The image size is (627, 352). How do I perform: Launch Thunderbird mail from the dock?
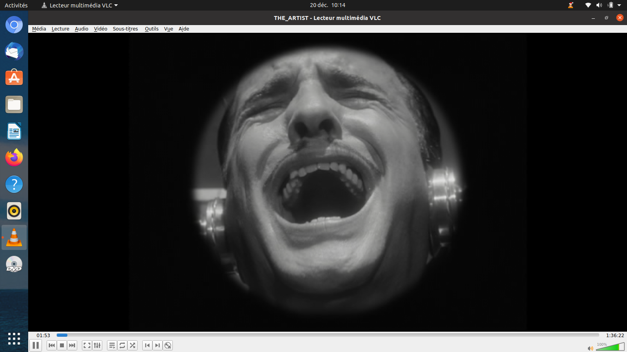14,52
